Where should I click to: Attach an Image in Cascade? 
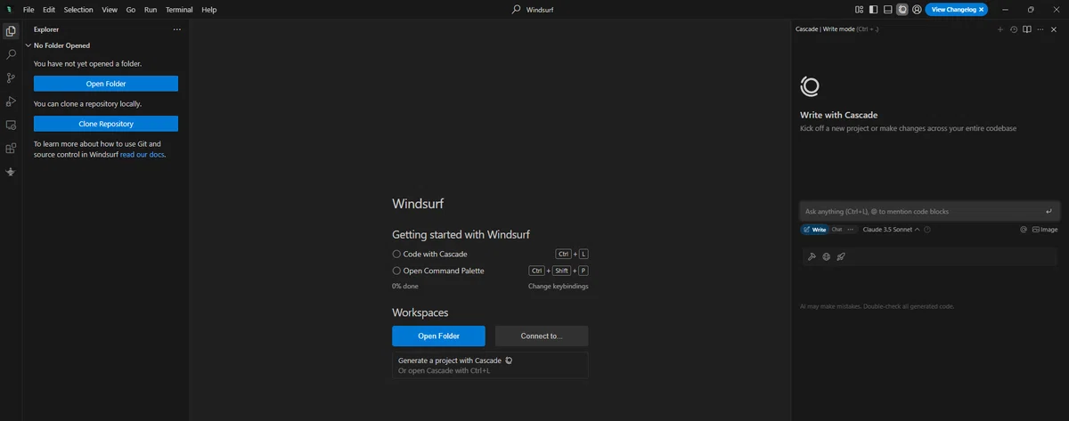click(x=1045, y=230)
